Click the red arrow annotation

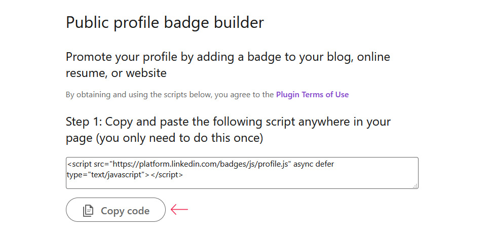(x=179, y=210)
